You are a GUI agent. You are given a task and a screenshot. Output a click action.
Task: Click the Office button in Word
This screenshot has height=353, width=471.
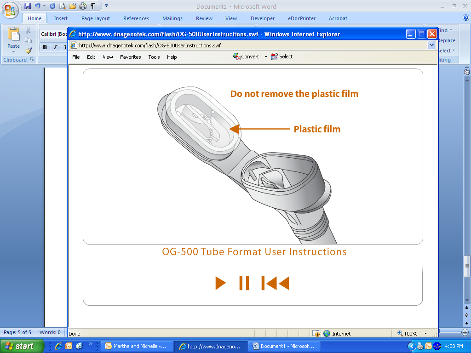pyautogui.click(x=10, y=10)
